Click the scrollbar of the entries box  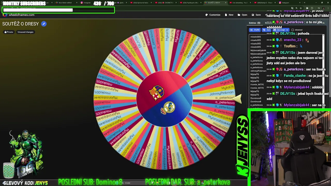pos(323,71)
